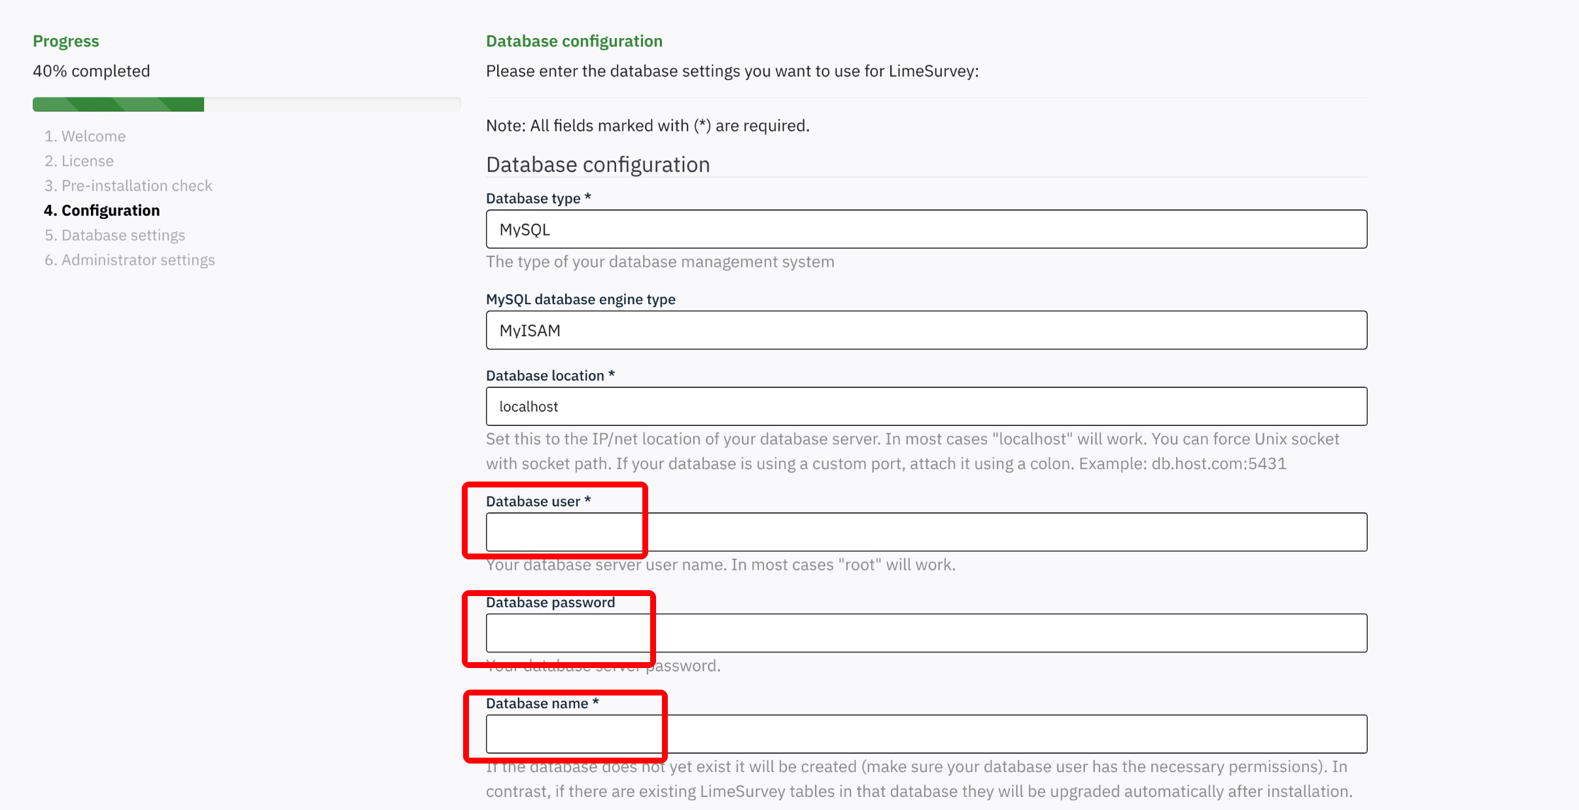Go to step 1 Welcome
Viewport: 1579px width, 810px height.
pyautogui.click(x=85, y=136)
